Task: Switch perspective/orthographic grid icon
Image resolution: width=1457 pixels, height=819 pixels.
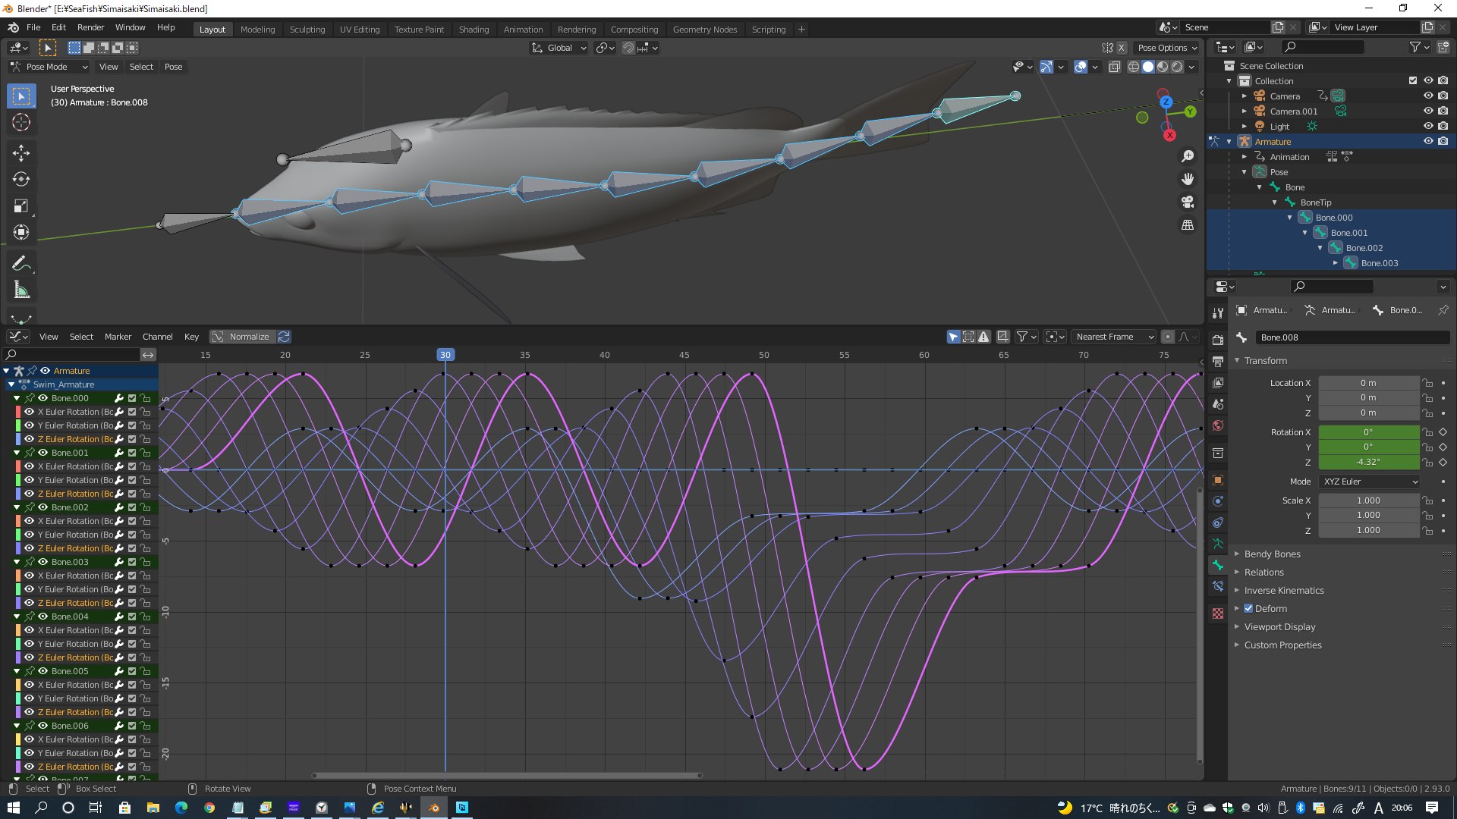Action: 1188,225
